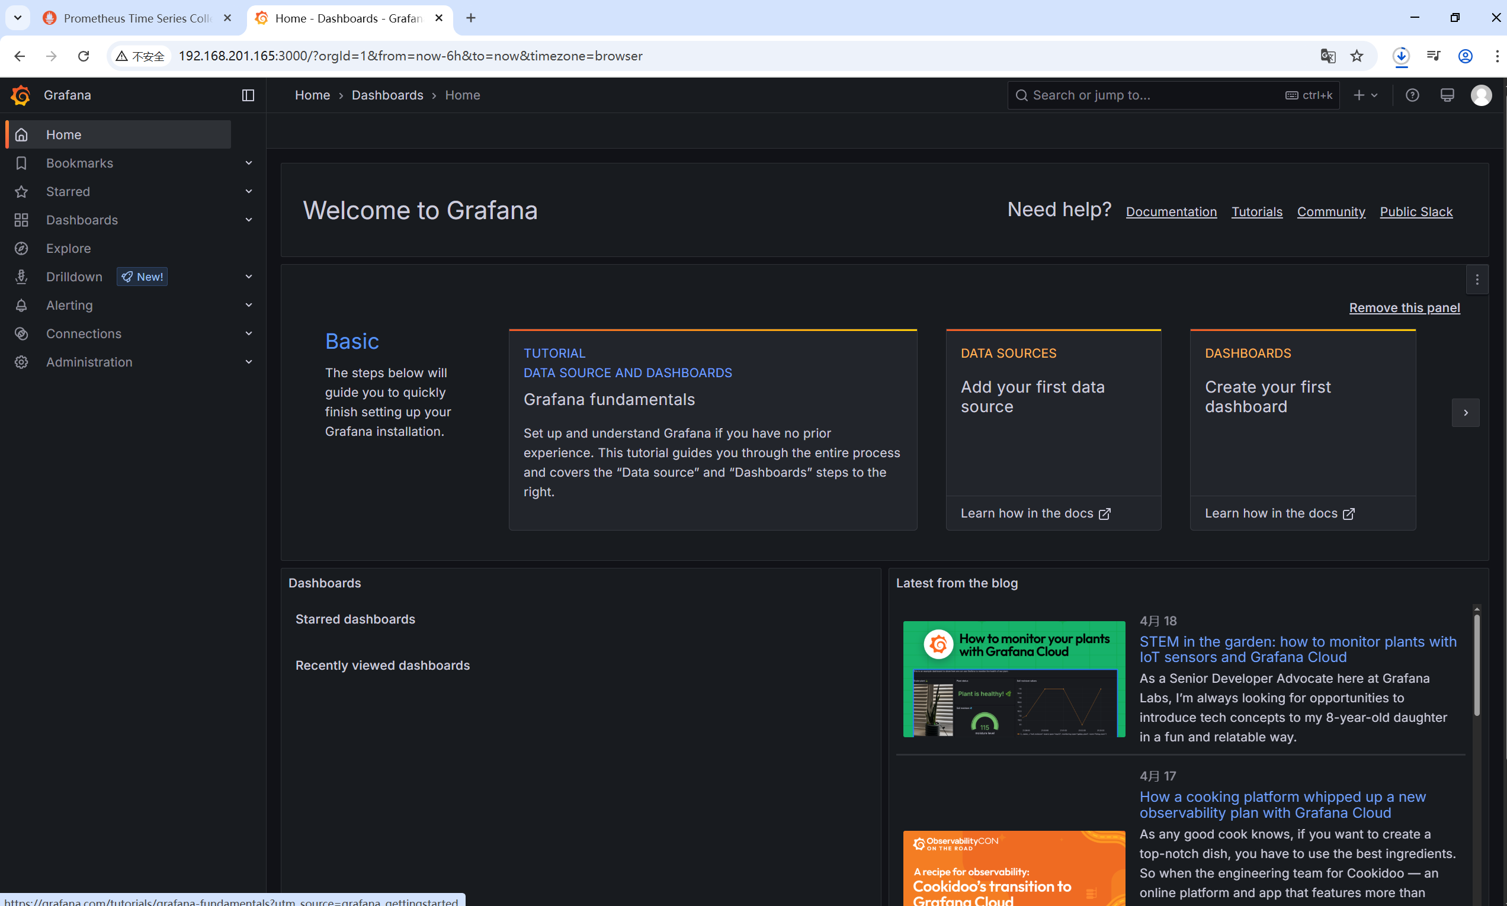This screenshot has width=1507, height=906.
Task: Bookmark this page with star icon
Action: [x=1357, y=56]
